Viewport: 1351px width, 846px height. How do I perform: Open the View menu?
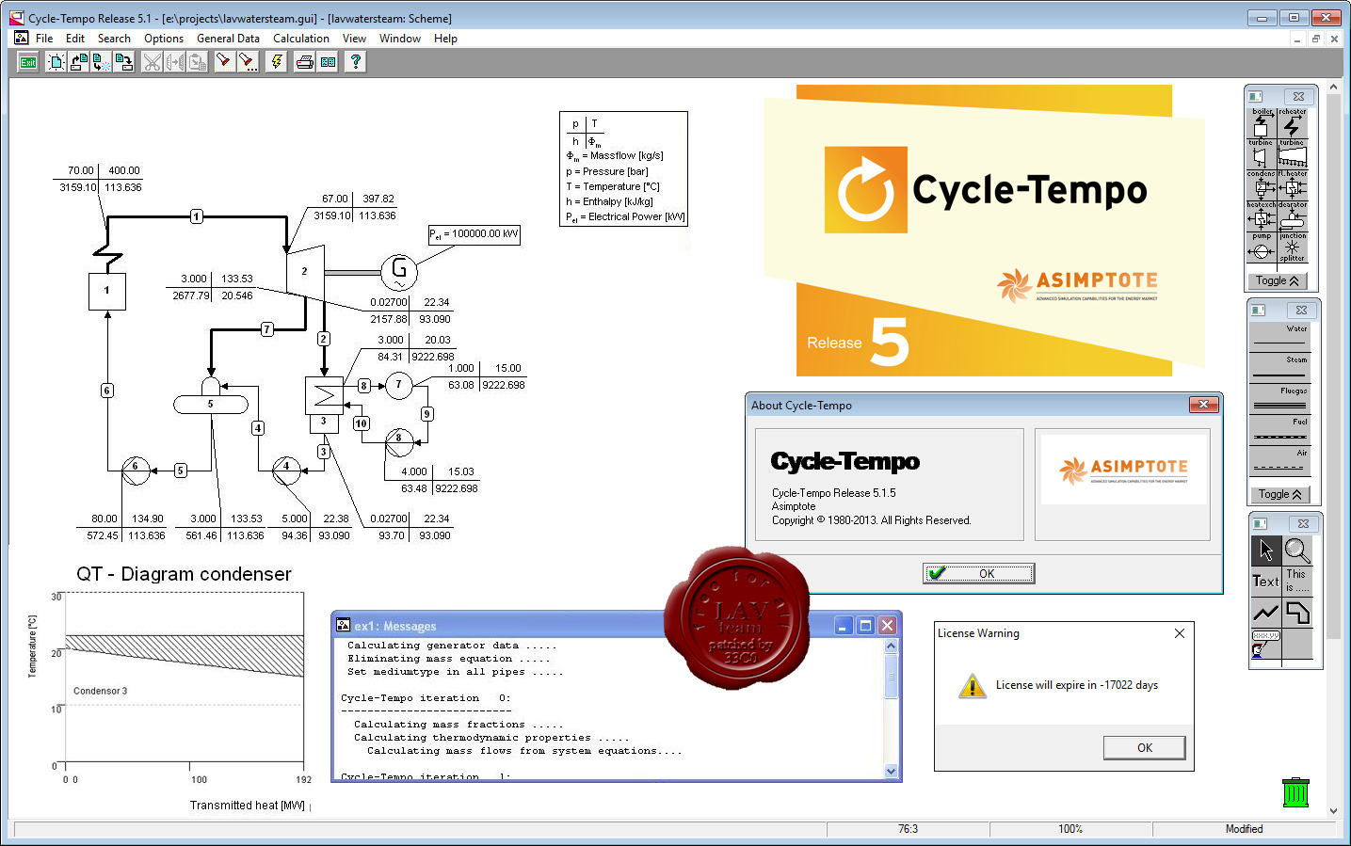[x=354, y=39]
